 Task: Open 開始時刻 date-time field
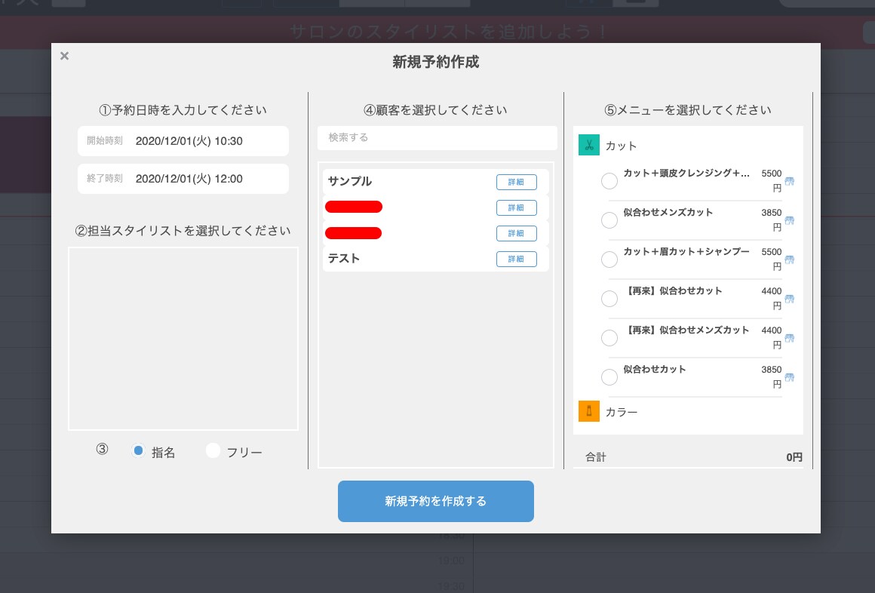pyautogui.click(x=183, y=141)
